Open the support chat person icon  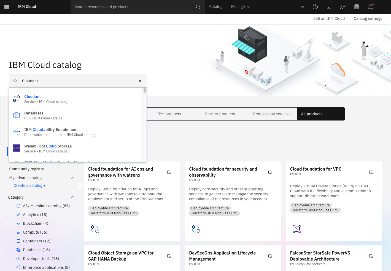[343, 7]
